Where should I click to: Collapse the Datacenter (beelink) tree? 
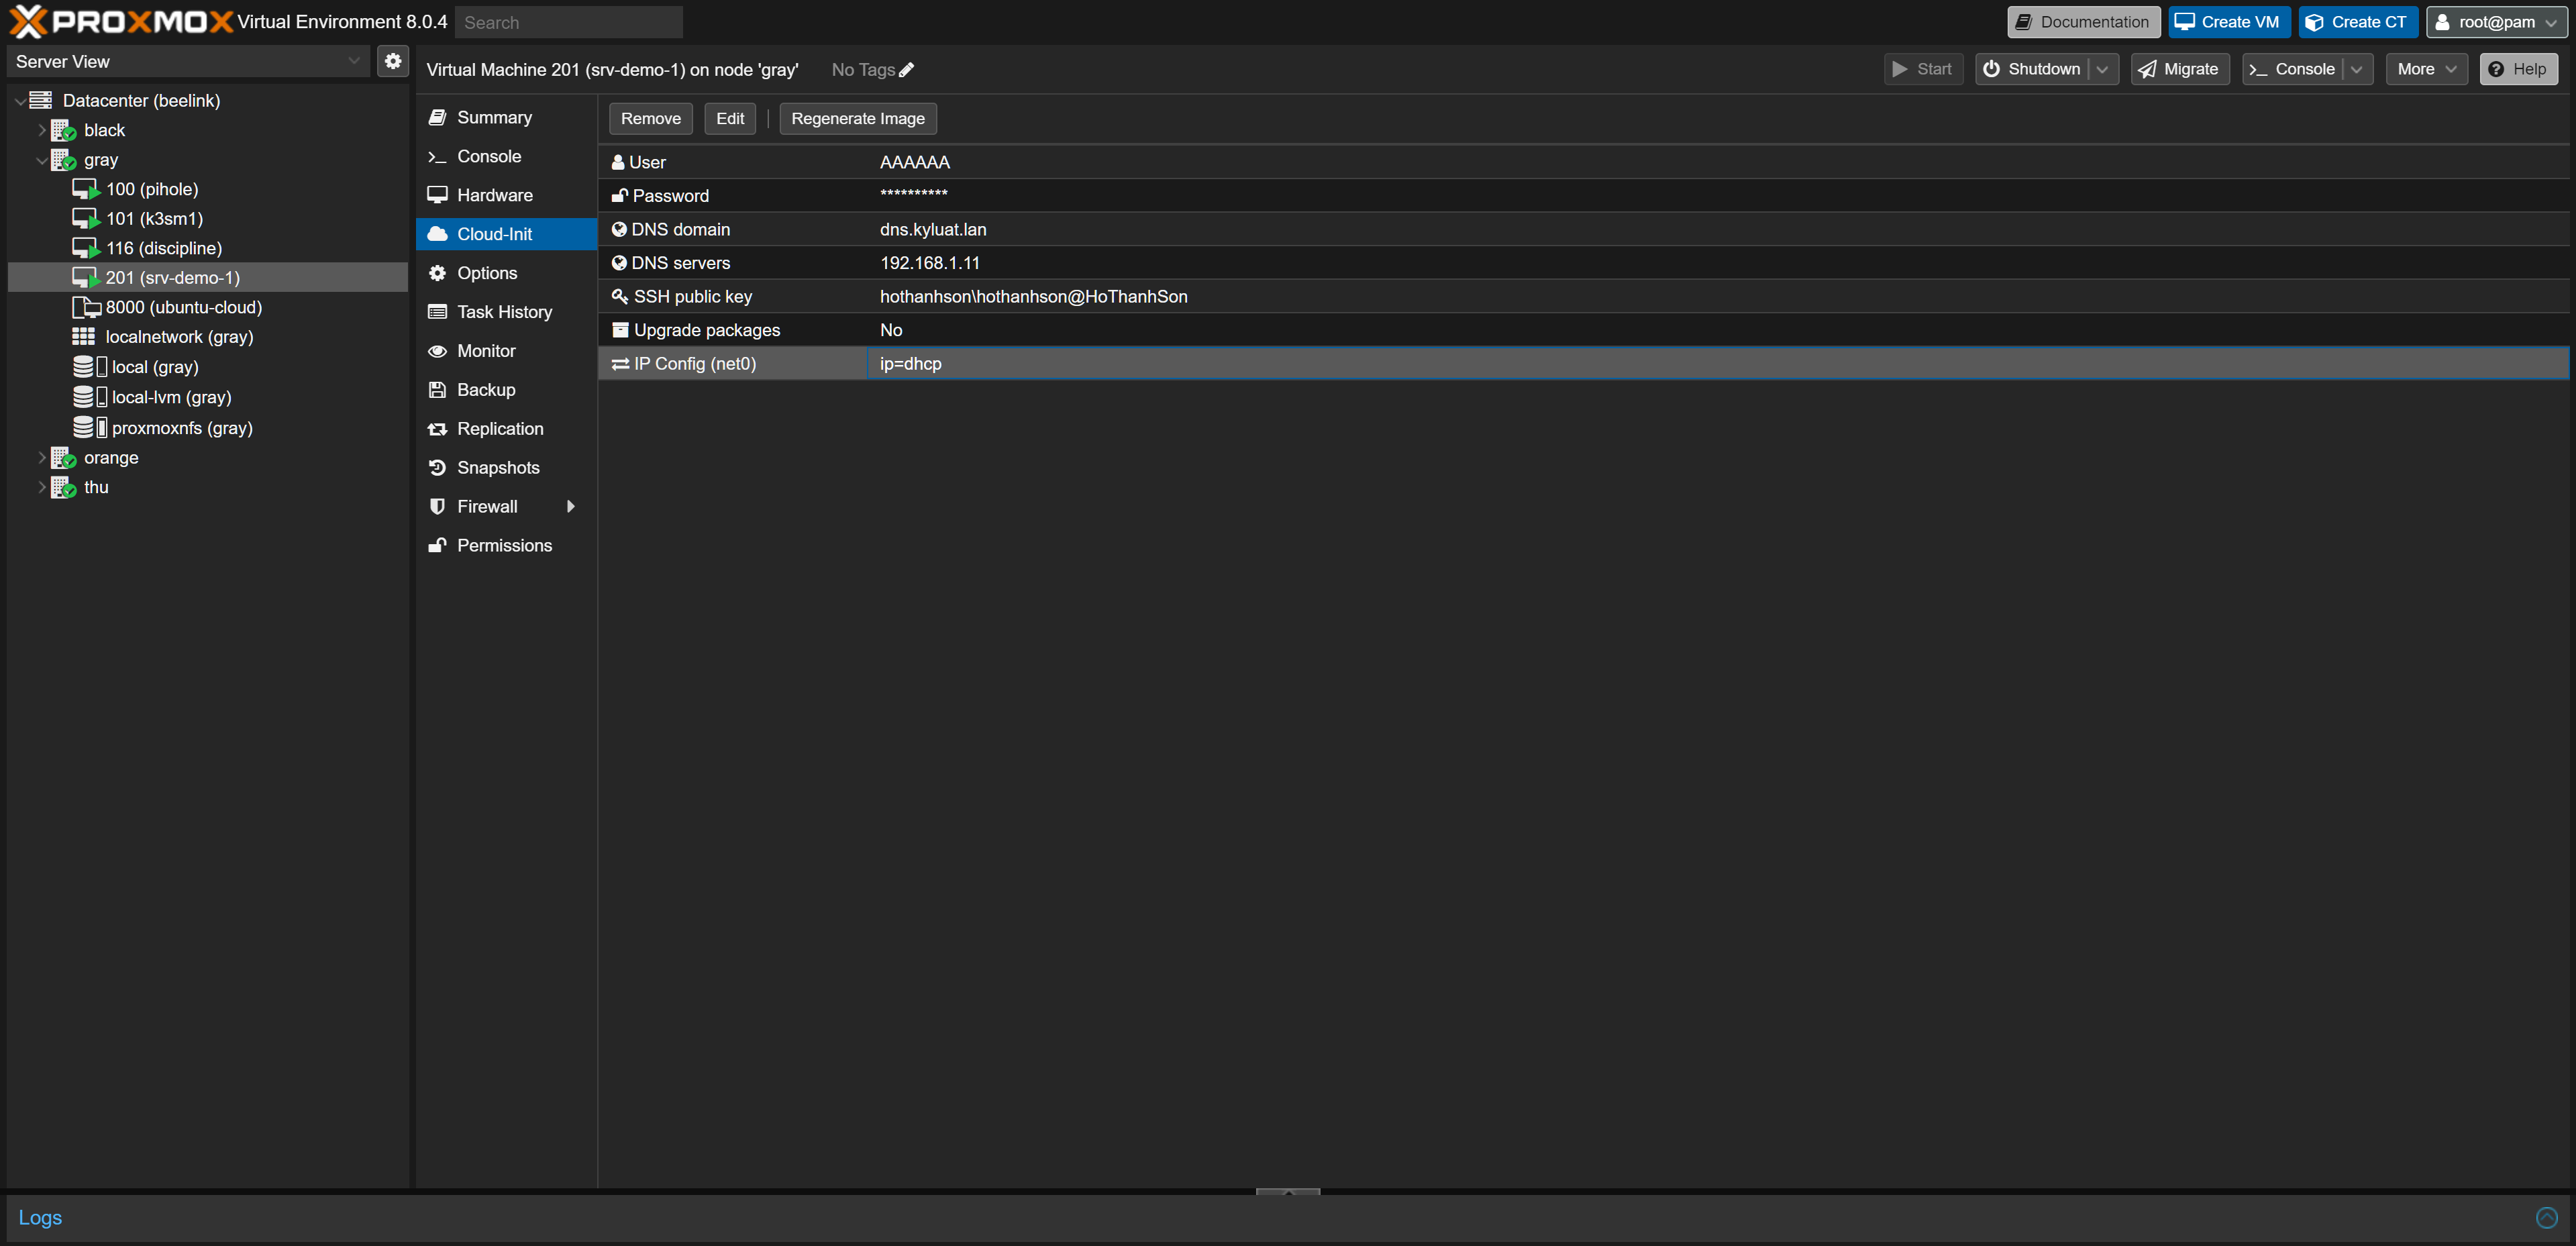pos(20,101)
